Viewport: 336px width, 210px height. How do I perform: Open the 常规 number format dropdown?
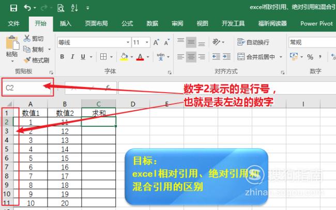pos(312,42)
